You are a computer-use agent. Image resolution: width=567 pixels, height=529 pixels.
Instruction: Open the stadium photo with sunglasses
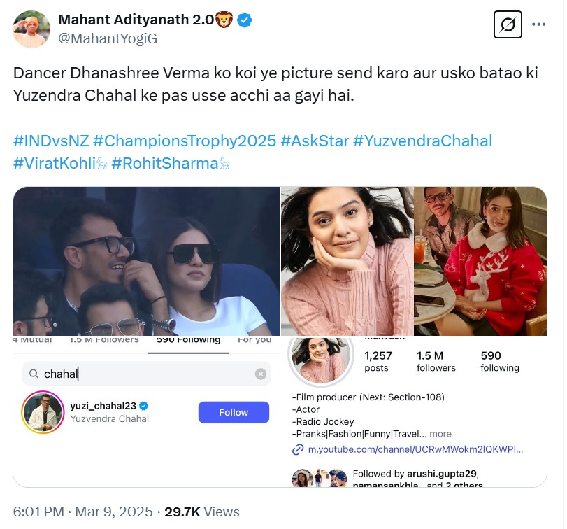point(146,261)
